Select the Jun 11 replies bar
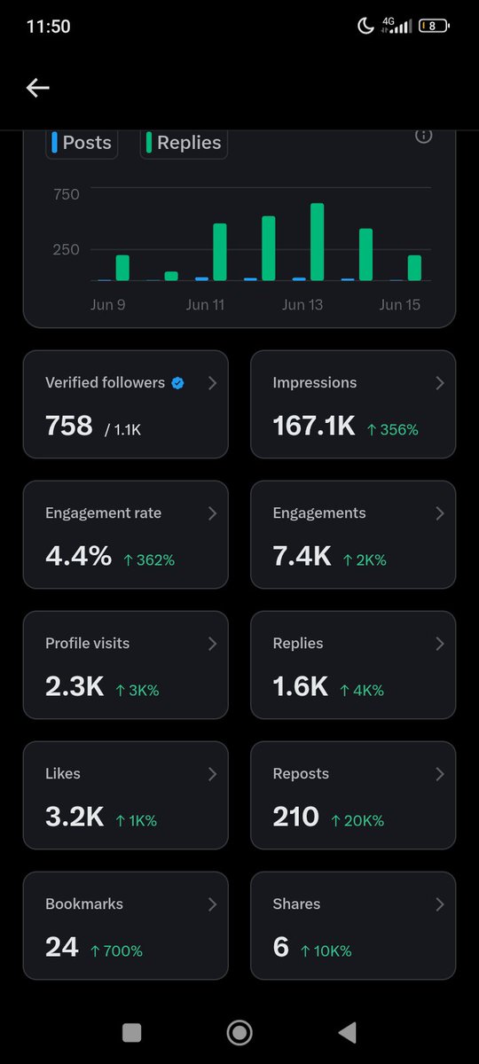 pos(220,252)
